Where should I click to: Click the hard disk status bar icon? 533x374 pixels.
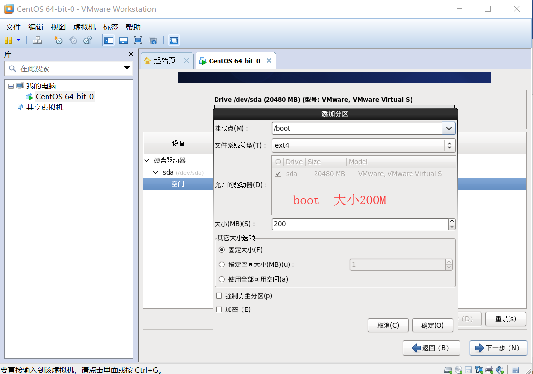448,370
